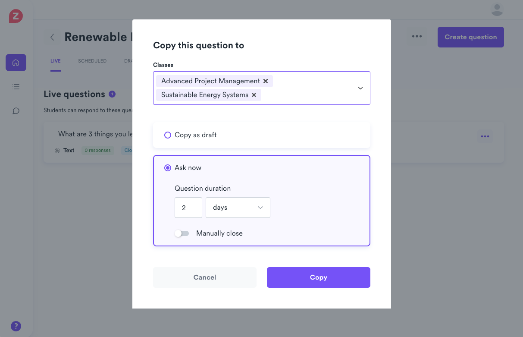523x337 pixels.
Task: Open the days duration unit dropdown
Action: click(x=238, y=208)
